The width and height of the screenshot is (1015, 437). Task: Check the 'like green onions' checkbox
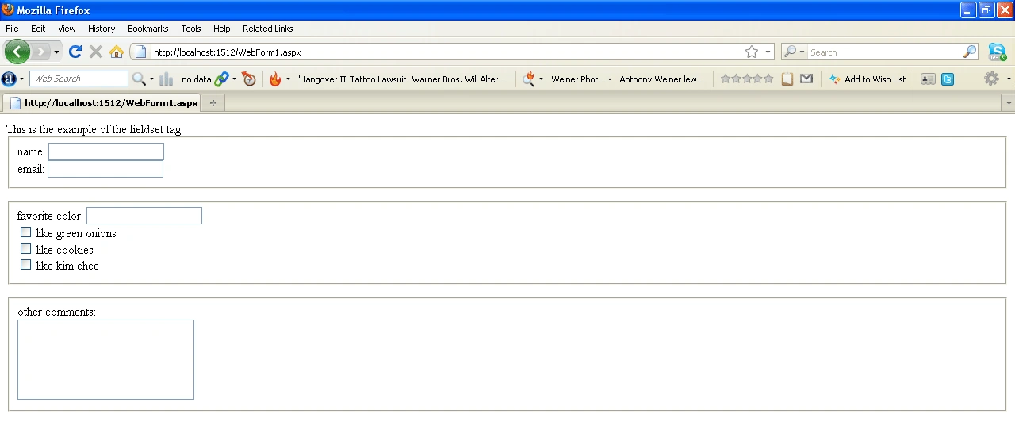pyautogui.click(x=25, y=232)
